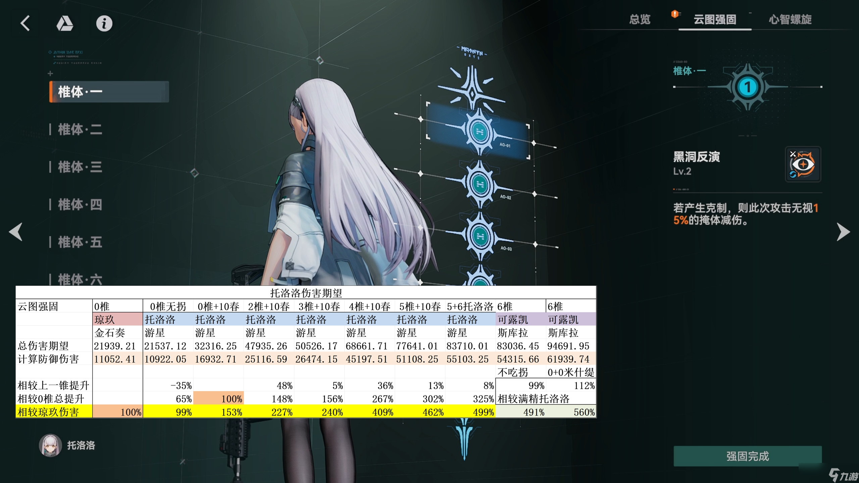The height and width of the screenshot is (483, 859).
Task: Select the AO-03 node
Action: click(480, 236)
